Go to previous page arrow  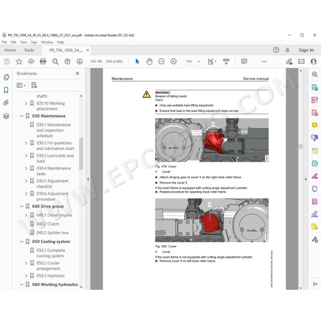[x=67, y=61]
